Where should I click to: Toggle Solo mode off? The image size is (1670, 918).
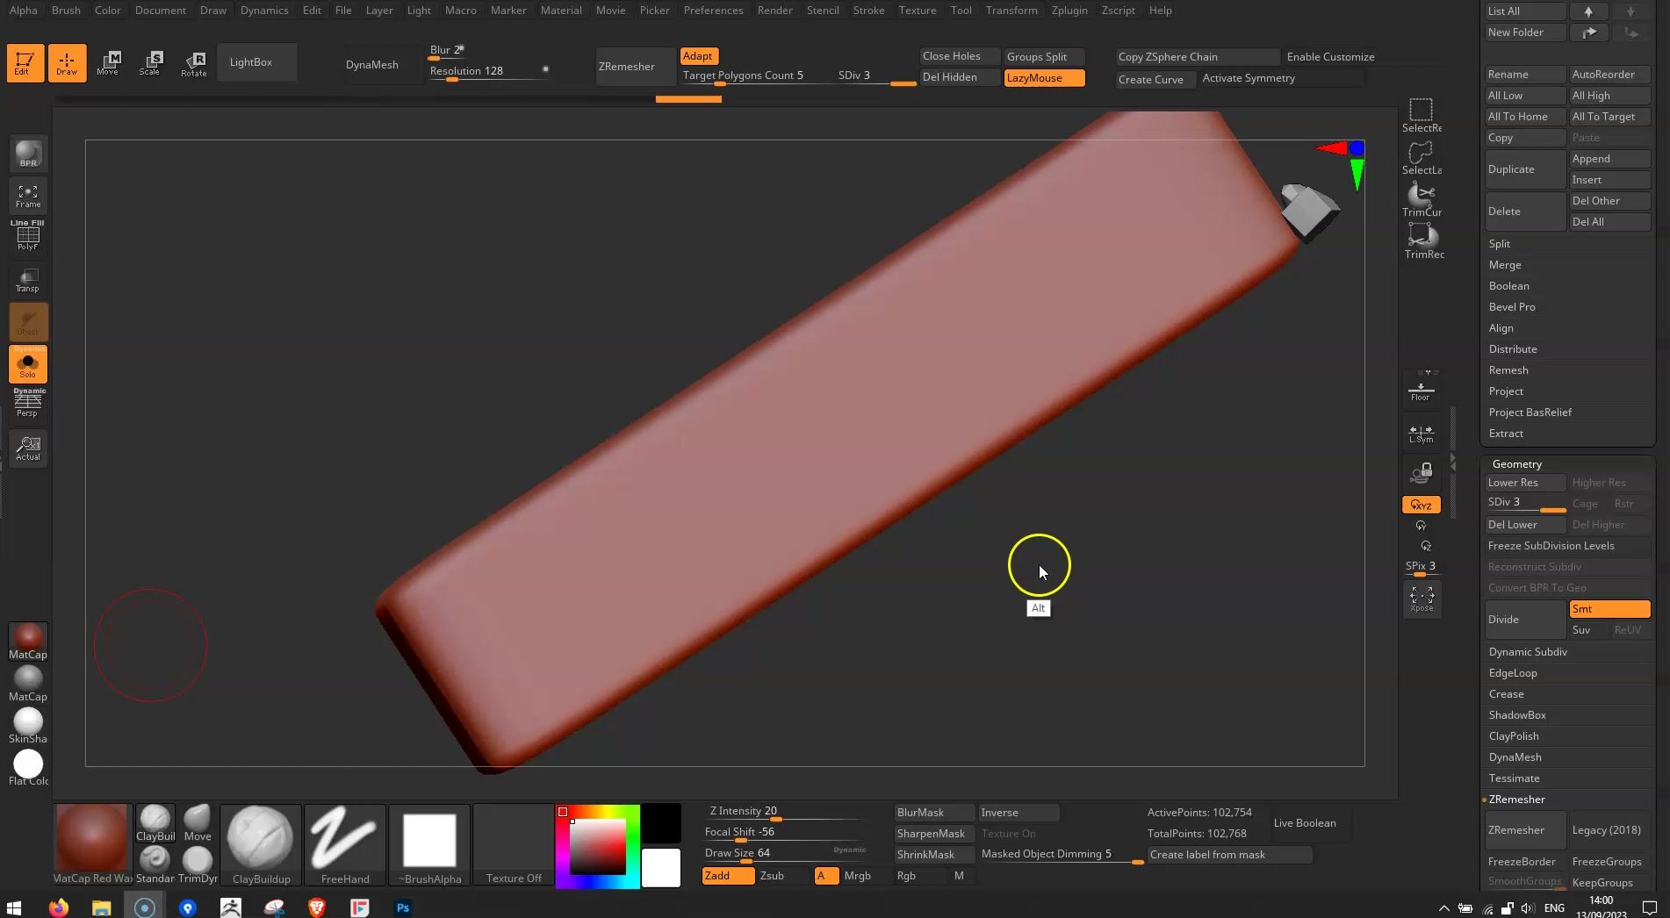[28, 365]
